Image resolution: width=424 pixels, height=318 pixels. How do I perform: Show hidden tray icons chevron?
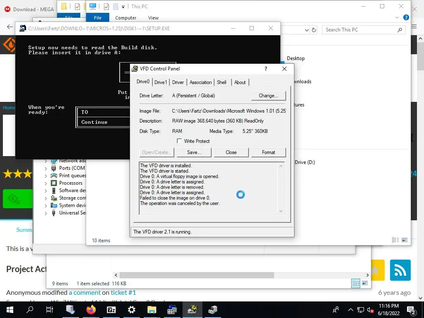click(x=350, y=310)
